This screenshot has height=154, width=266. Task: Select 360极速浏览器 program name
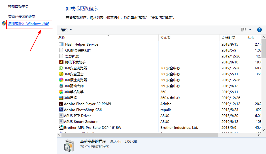(x=75, y=80)
